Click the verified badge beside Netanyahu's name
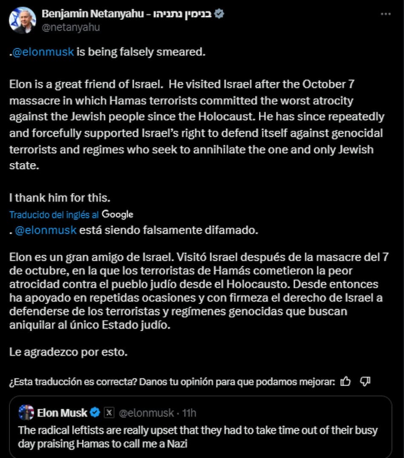Screen dimensions: 404x458 click(x=219, y=14)
